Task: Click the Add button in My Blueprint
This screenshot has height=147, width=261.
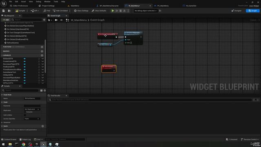Action: tap(6, 20)
